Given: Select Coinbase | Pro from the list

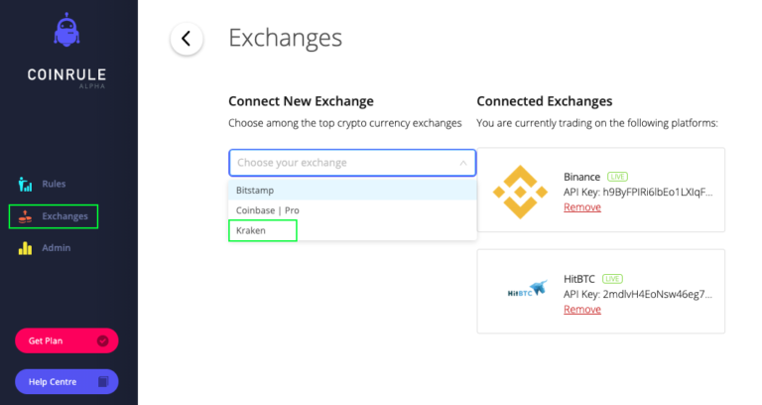Looking at the screenshot, I should click(352, 210).
